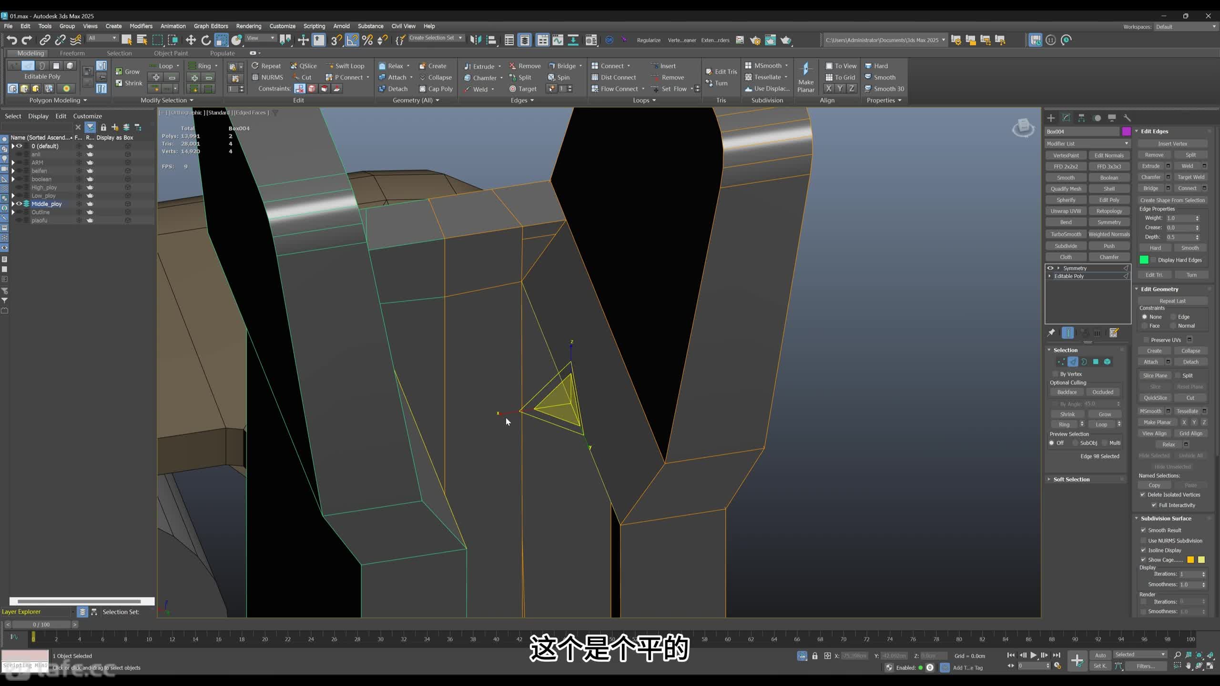The height and width of the screenshot is (686, 1220).
Task: Click the Configure Modifier Sets icon
Action: pyautogui.click(x=1114, y=333)
